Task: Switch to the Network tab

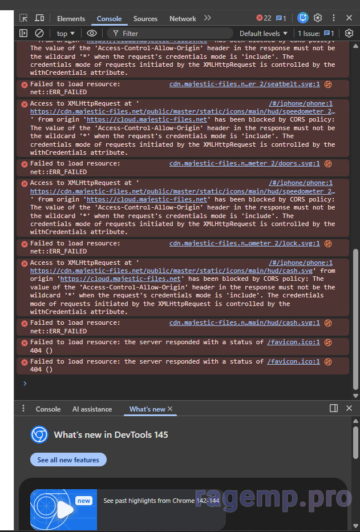Action: tap(183, 19)
